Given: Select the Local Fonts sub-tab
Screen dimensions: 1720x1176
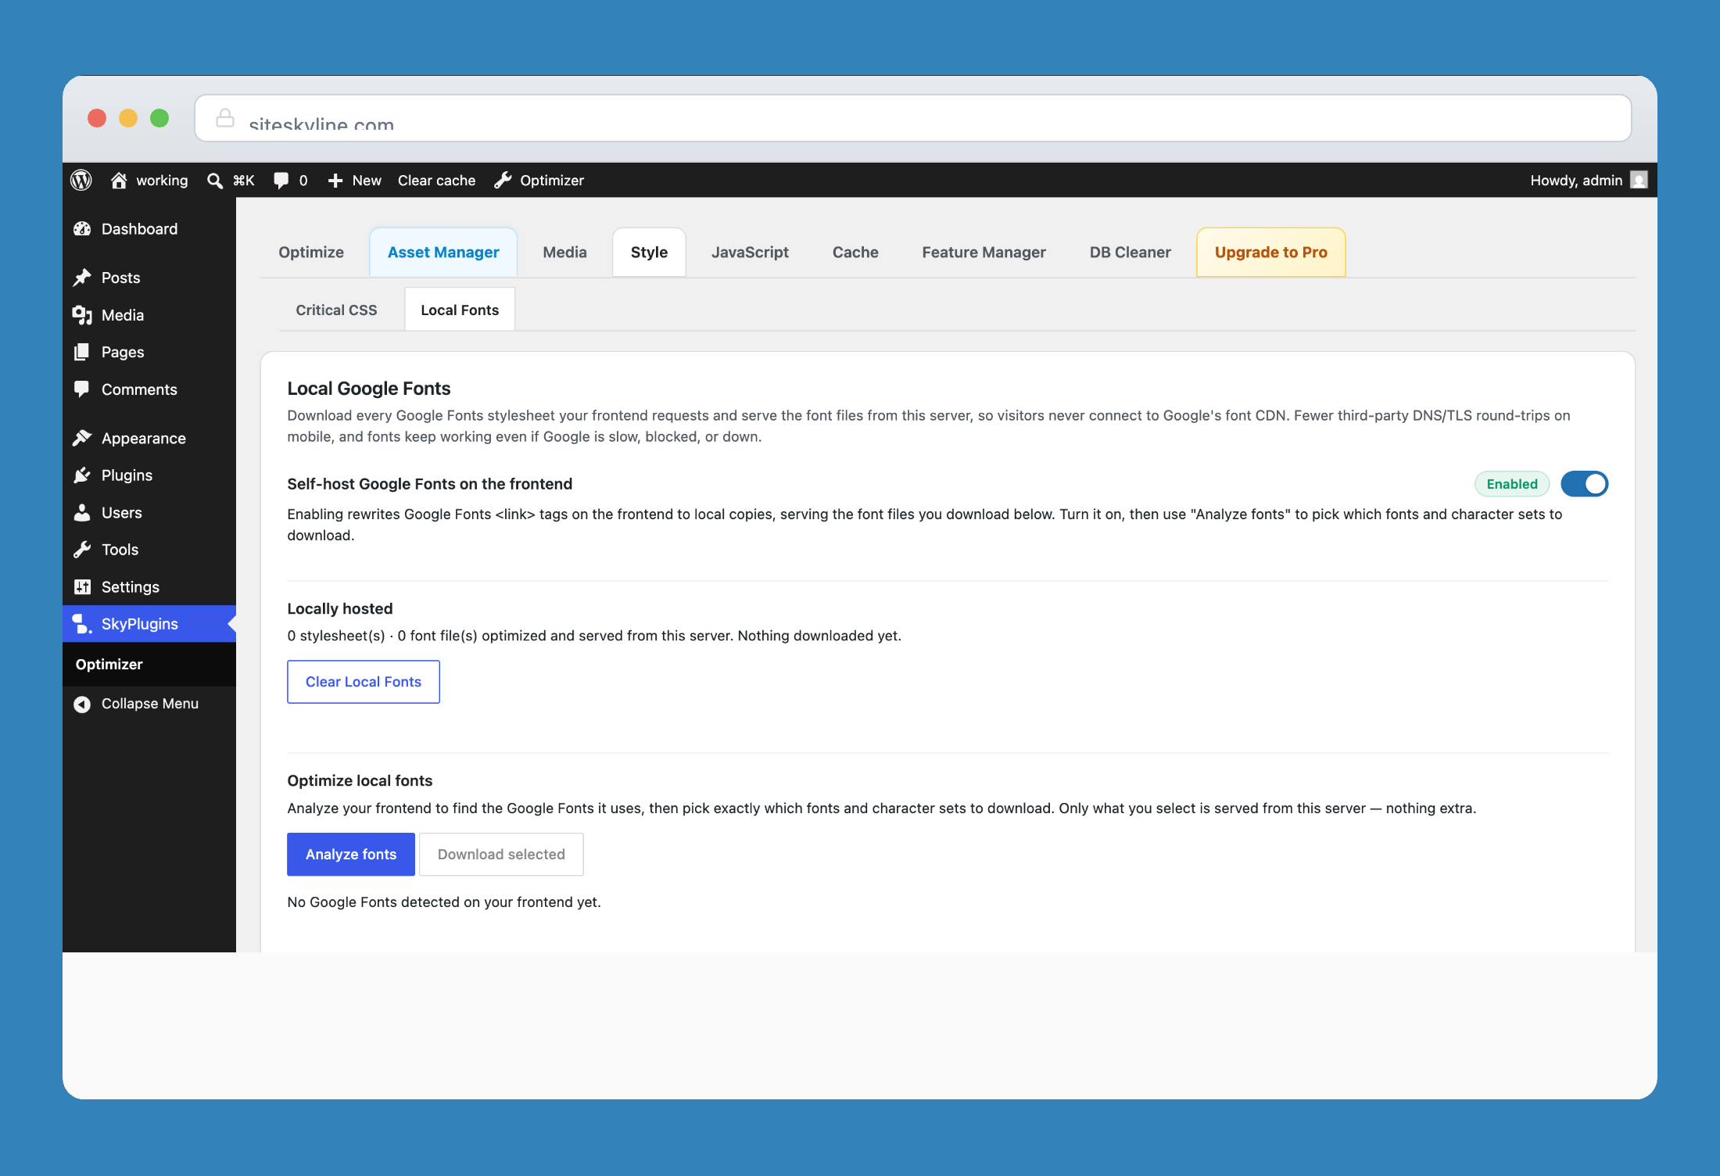Looking at the screenshot, I should (460, 310).
